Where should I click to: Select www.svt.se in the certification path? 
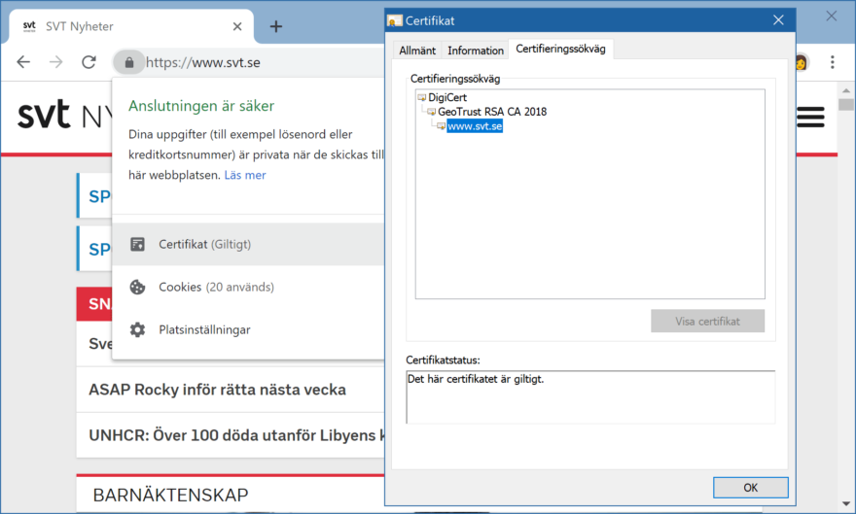pyautogui.click(x=475, y=126)
